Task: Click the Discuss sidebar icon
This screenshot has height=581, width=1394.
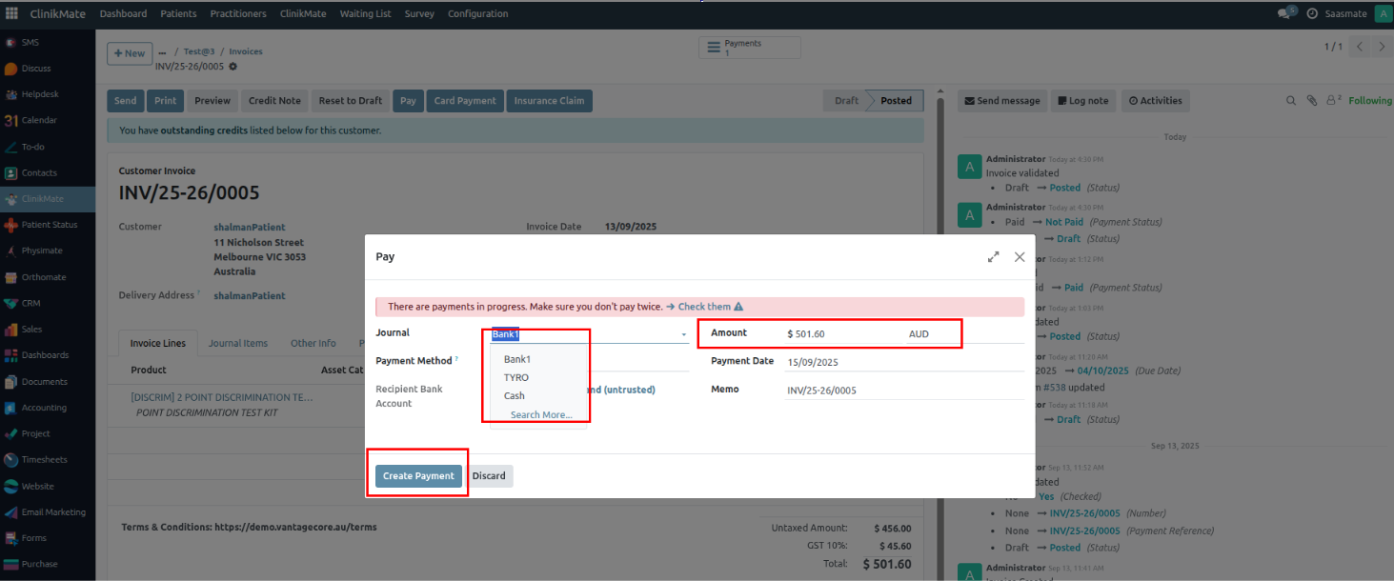Action: point(10,69)
